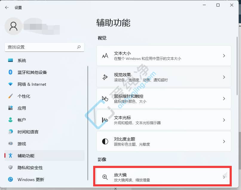Click the apps icon beside 应用
241x190 pixels.
(10, 108)
